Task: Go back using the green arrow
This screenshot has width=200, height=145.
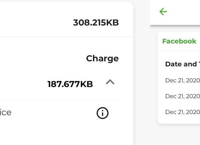Action: (x=163, y=12)
